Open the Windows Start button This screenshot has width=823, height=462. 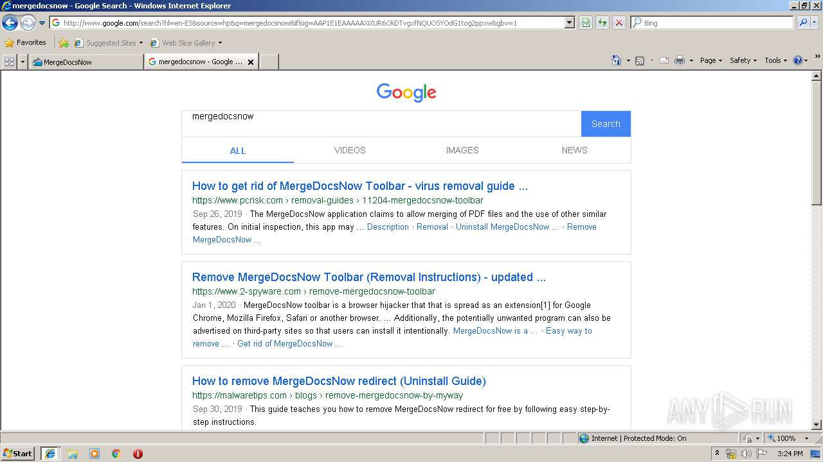coord(18,453)
